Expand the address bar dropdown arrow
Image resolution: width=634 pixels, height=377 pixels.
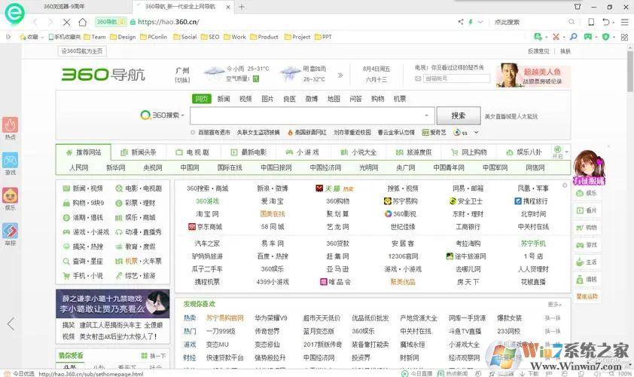(x=480, y=22)
